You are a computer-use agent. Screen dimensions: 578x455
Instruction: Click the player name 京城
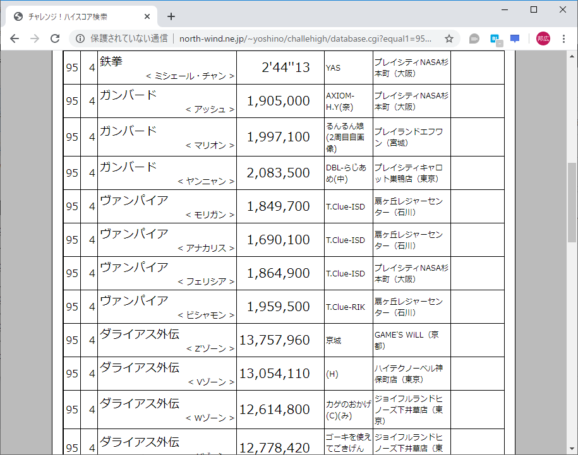(x=334, y=341)
